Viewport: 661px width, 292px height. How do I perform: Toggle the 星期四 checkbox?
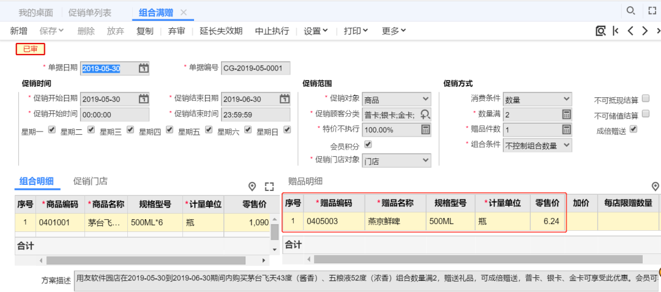click(170, 130)
